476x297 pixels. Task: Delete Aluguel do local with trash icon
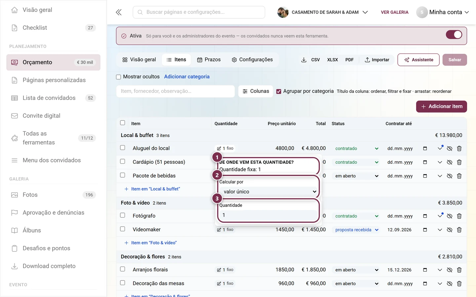point(459,148)
